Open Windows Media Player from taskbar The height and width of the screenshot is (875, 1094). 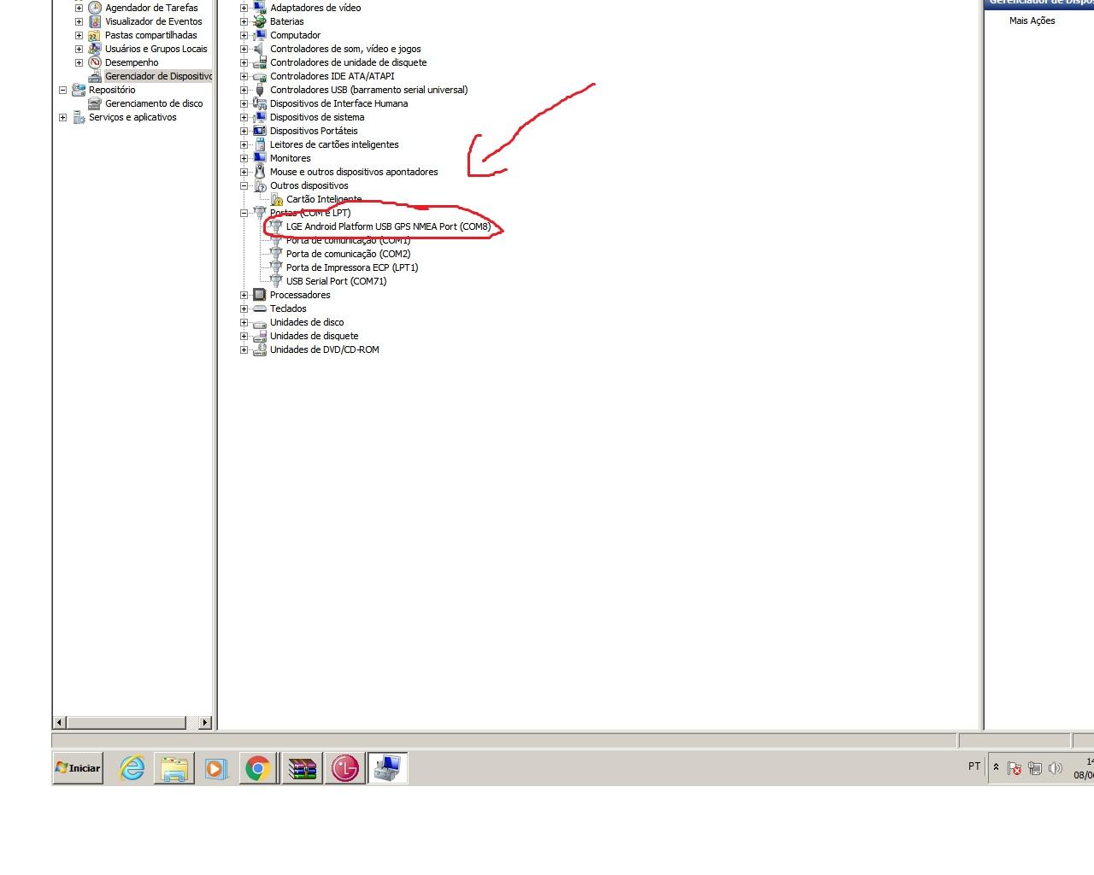click(215, 768)
